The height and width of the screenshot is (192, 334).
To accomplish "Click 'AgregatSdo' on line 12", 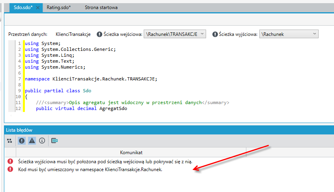I will click(x=113, y=108).
